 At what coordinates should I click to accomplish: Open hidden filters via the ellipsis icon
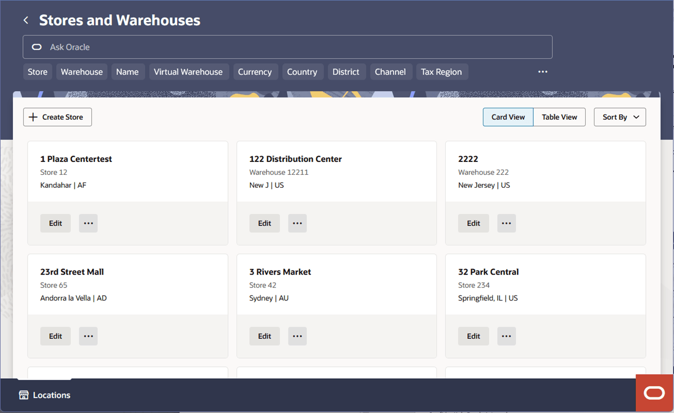click(x=543, y=72)
